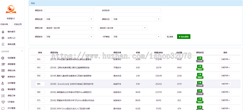Open the 请选择二级分类 dropdown

pyautogui.click(x=123, y=28)
